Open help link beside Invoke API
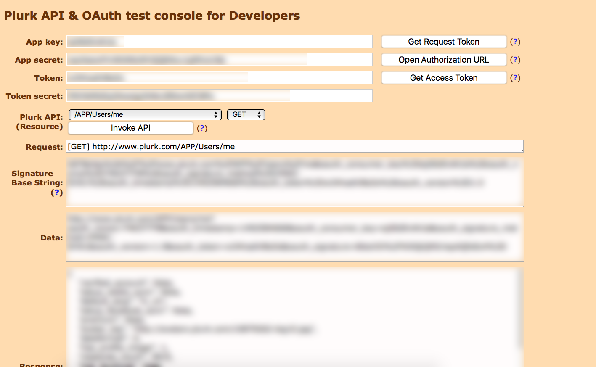The width and height of the screenshot is (596, 367). (x=202, y=128)
